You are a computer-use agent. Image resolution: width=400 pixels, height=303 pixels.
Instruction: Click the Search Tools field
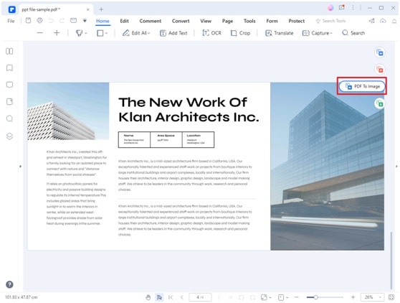pyautogui.click(x=331, y=21)
